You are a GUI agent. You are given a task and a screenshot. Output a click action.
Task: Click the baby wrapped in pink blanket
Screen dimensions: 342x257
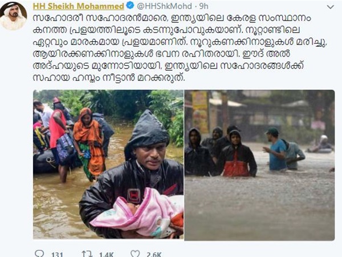[x=140, y=214]
